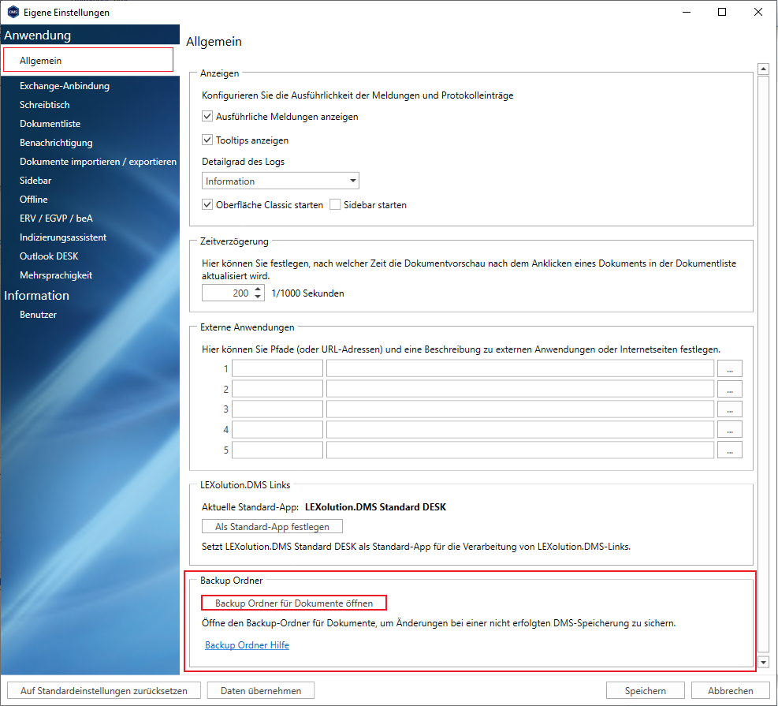Open Schreibtisch settings page
Image resolution: width=778 pixels, height=706 pixels.
tap(45, 105)
